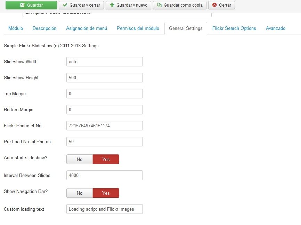Click the Slideshow Height label
This screenshot has height=225, width=301.
pyautogui.click(x=21, y=78)
